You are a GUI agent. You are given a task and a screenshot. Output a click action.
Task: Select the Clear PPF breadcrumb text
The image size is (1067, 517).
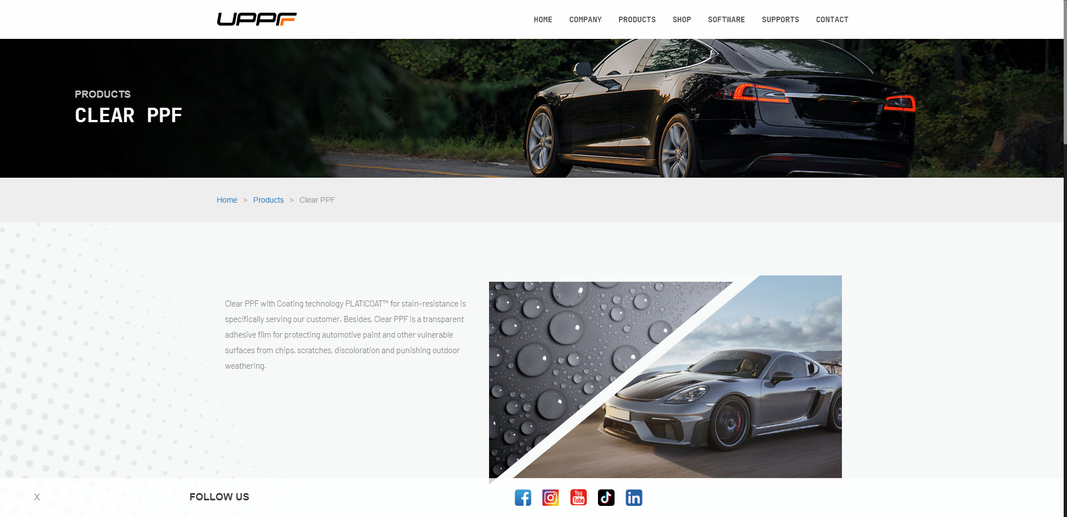point(317,200)
